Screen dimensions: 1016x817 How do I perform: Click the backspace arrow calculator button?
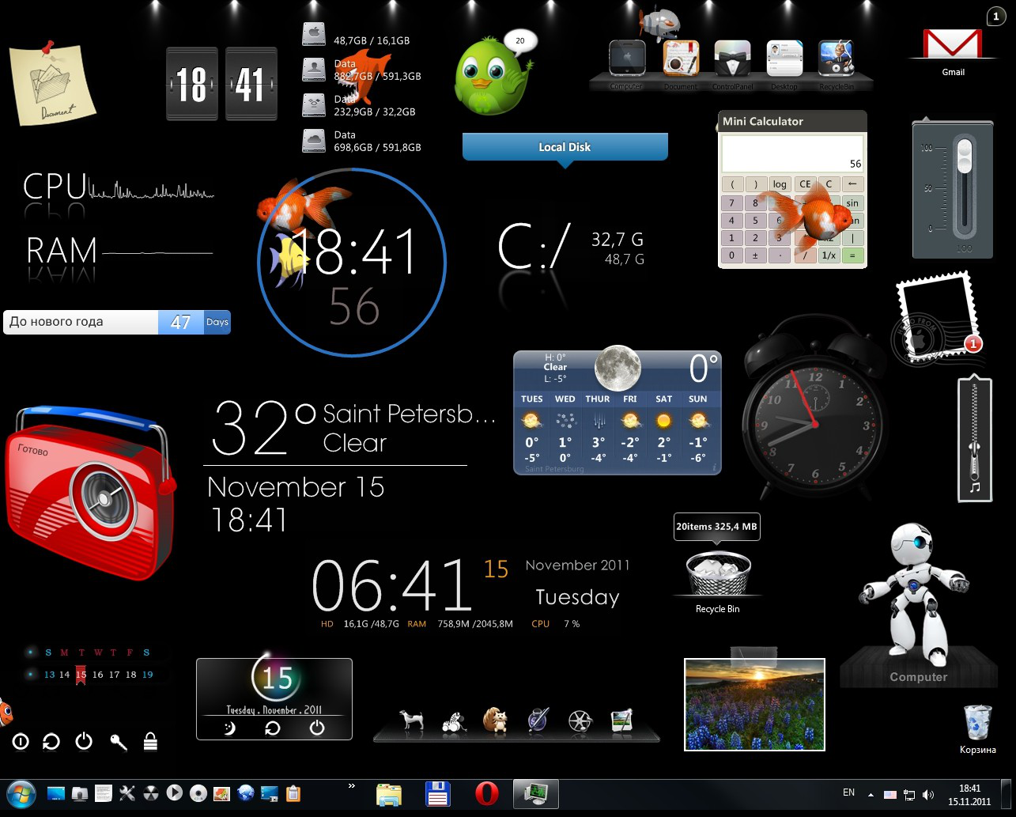click(852, 183)
